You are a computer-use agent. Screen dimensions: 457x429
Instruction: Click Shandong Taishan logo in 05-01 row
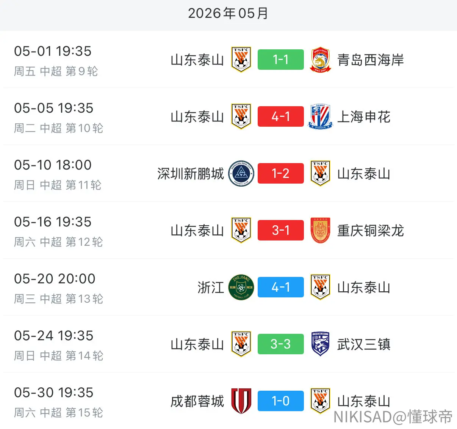(241, 60)
